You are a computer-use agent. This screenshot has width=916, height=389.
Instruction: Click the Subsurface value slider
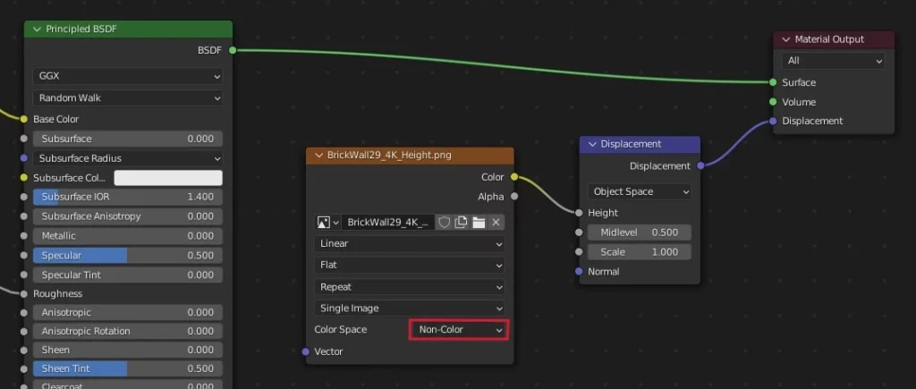pos(128,139)
